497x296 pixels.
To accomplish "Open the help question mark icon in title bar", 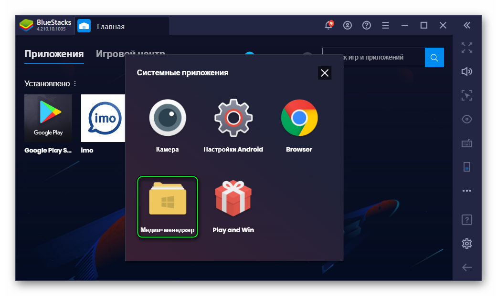I will click(x=366, y=25).
